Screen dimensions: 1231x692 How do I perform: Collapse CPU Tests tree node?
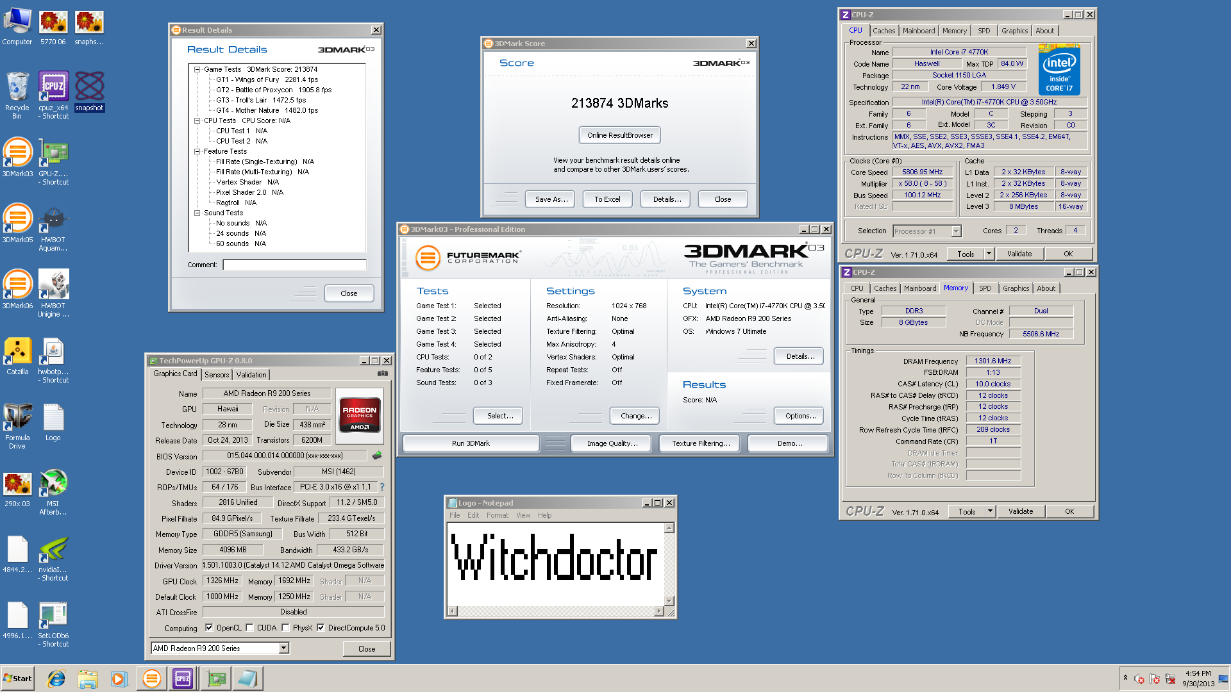[197, 120]
